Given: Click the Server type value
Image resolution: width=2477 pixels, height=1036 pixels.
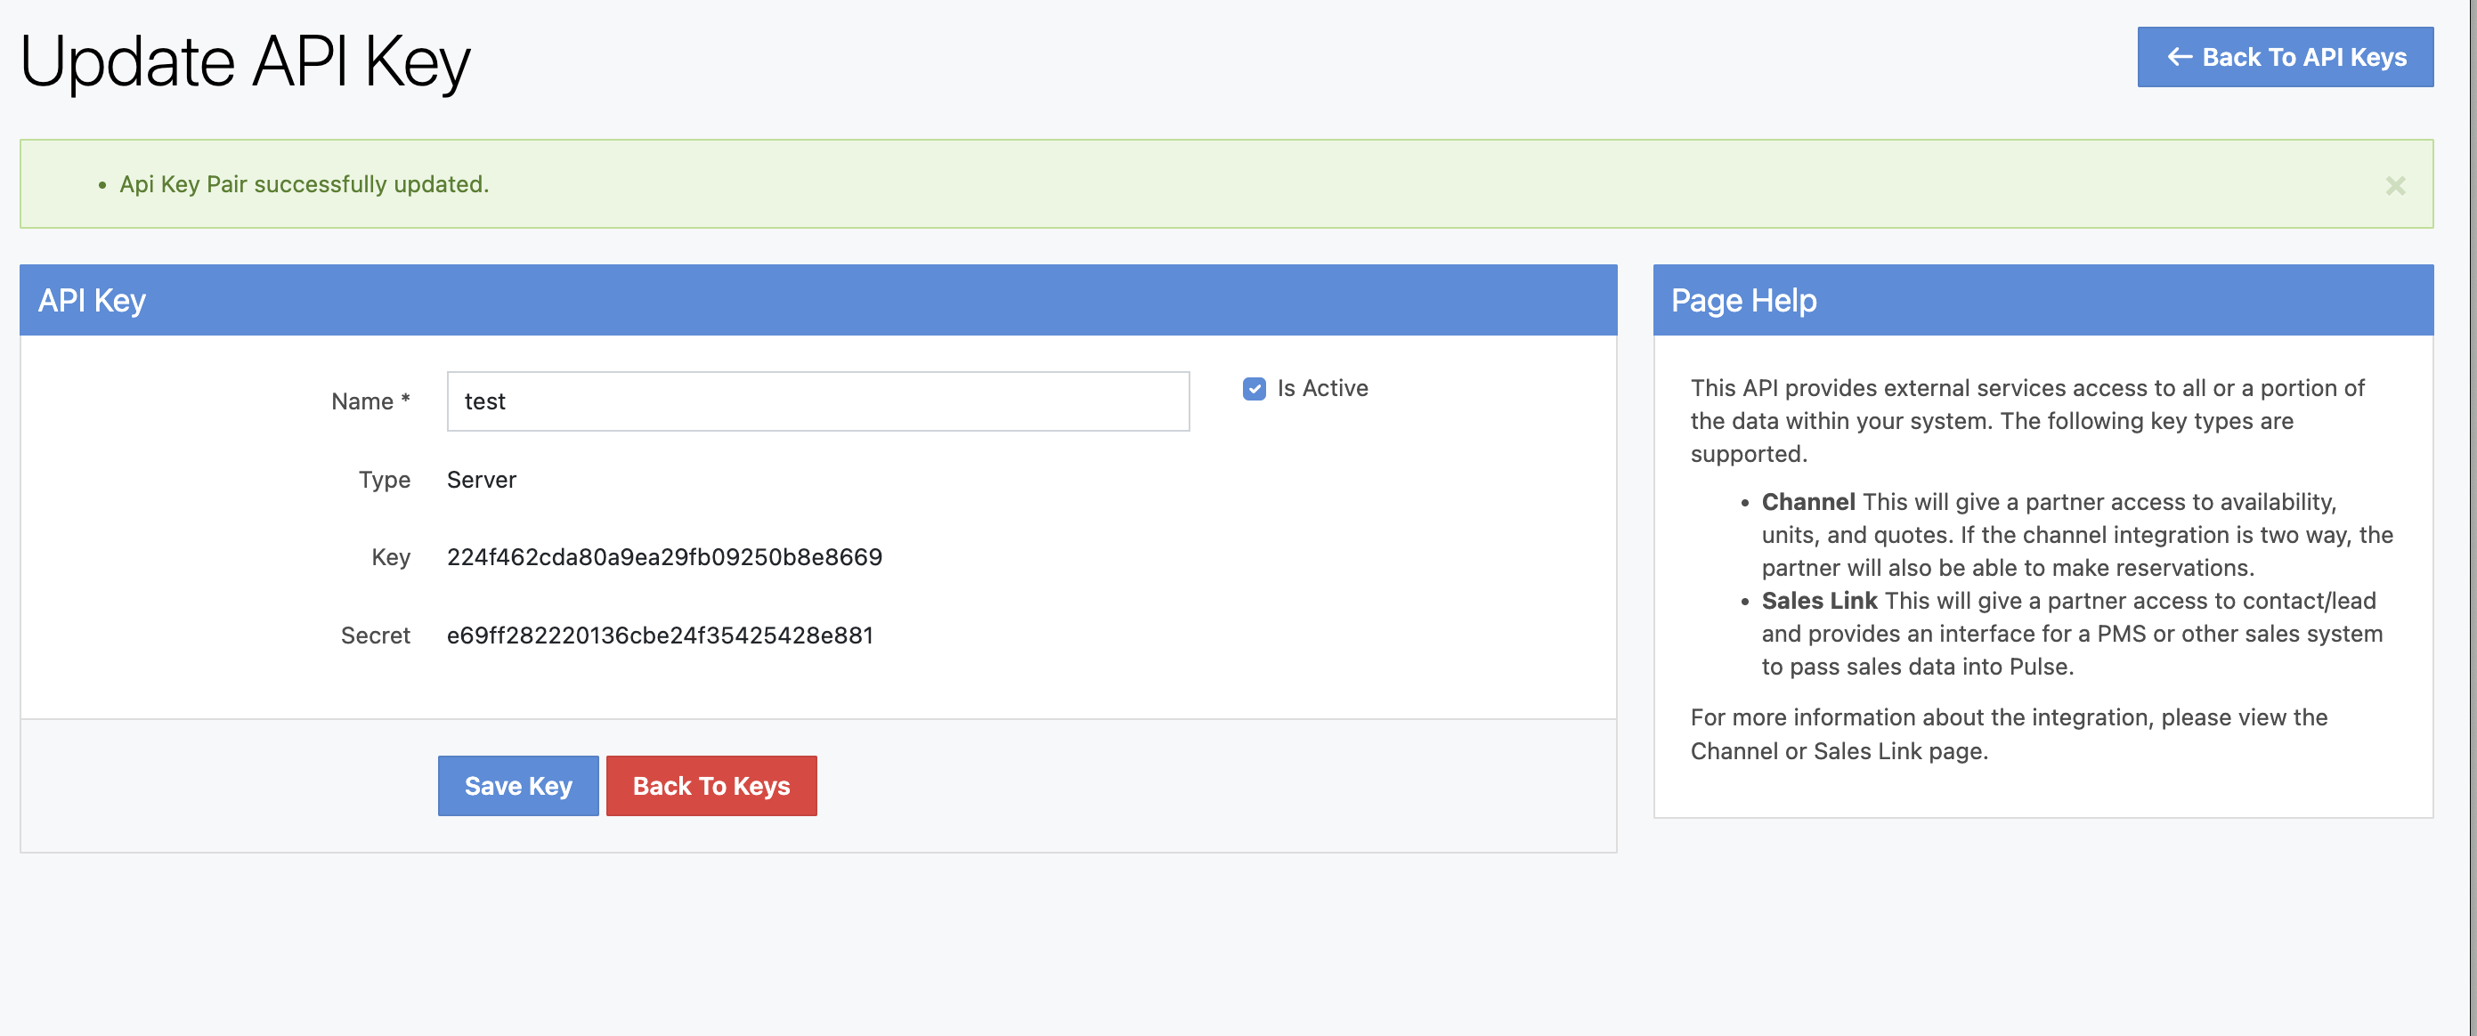Looking at the screenshot, I should [x=481, y=480].
